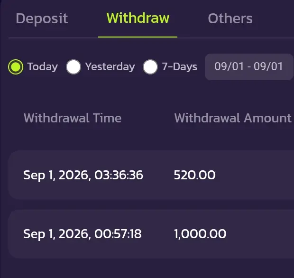Screen dimensions: 294x278
Task: Click the Sep 1, 2026, 00:57:18 timestamp
Action: tap(83, 234)
